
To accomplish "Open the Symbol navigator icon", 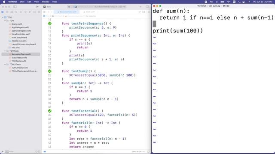I will click(12, 12).
